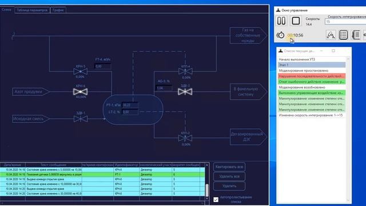Click the 'Удалить' button
Image resolution: width=366 pixels, height=206 pixels.
(229, 186)
